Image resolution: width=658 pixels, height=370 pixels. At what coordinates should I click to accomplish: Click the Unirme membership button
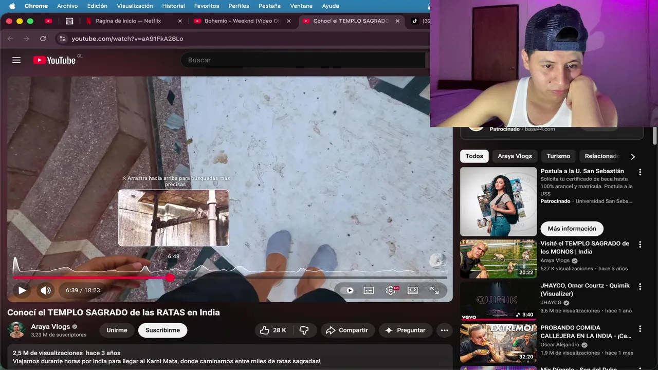117,330
